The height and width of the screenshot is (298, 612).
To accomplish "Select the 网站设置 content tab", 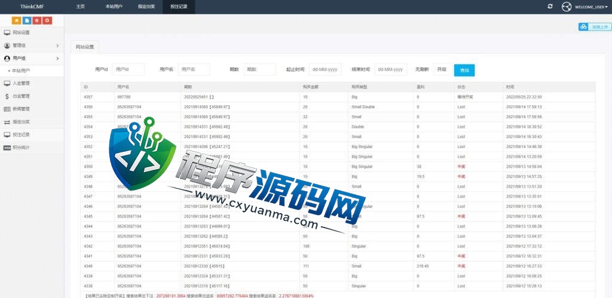I will [x=85, y=47].
